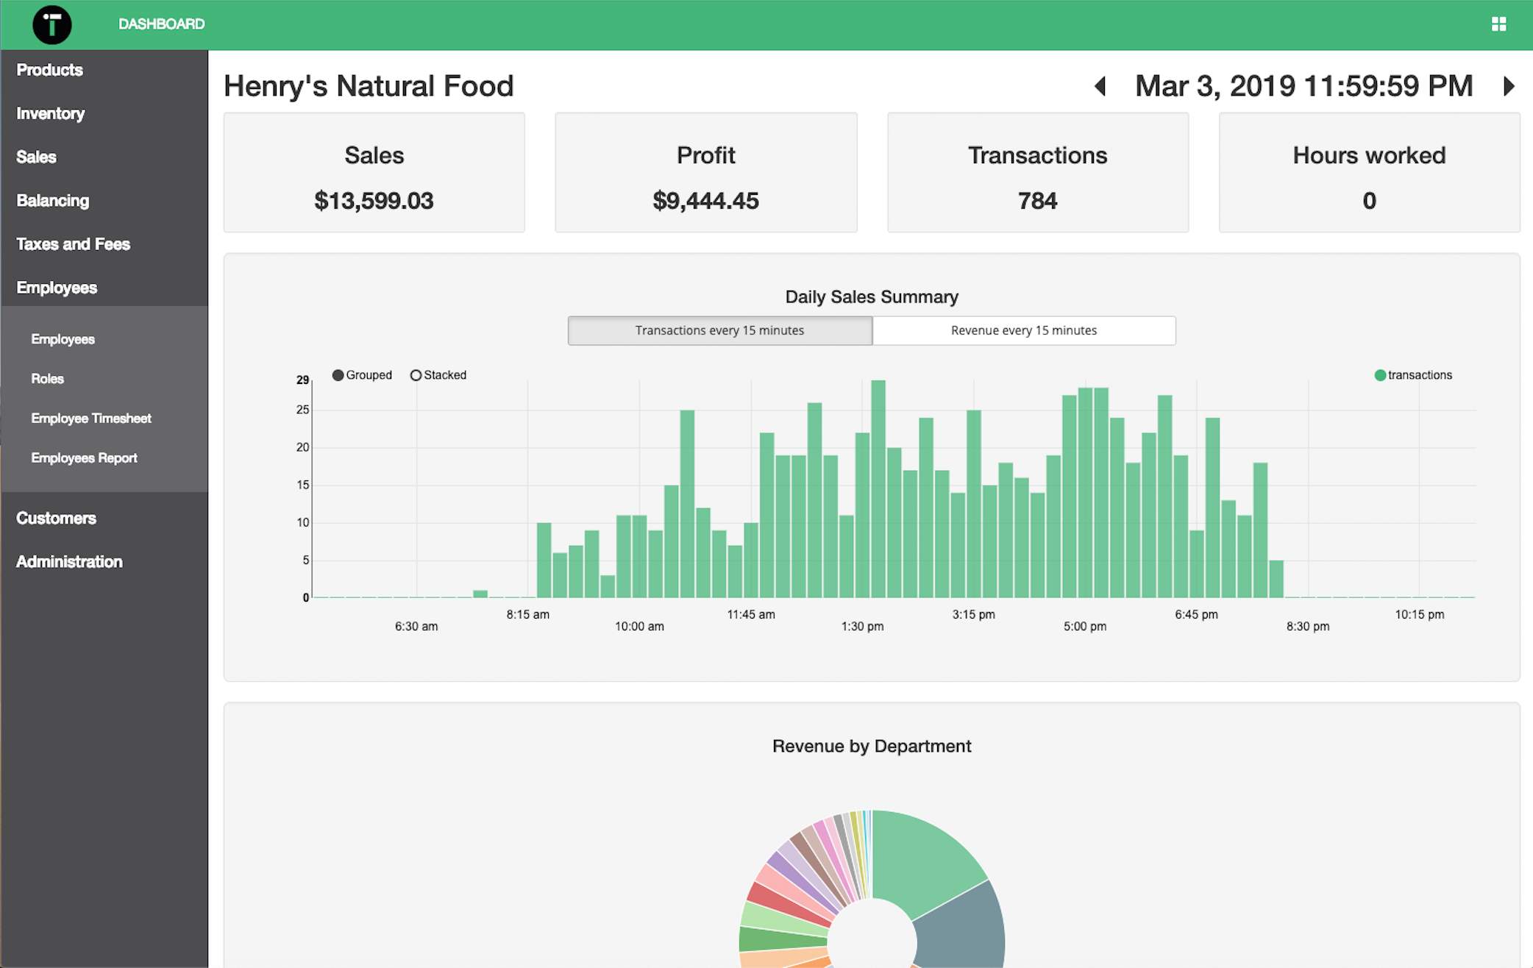Open Taxes and Fees section
The width and height of the screenshot is (1533, 968).
click(73, 244)
